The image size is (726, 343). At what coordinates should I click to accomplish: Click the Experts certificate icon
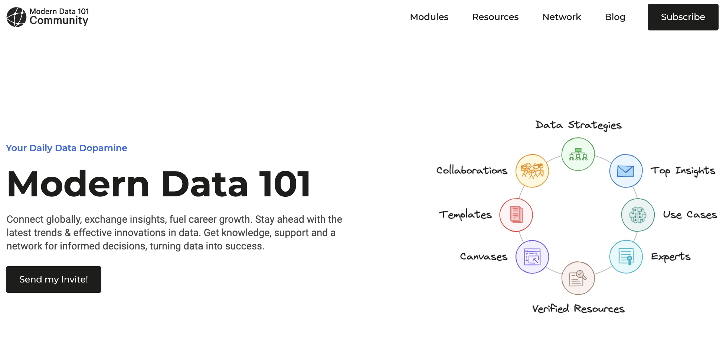coord(626,257)
